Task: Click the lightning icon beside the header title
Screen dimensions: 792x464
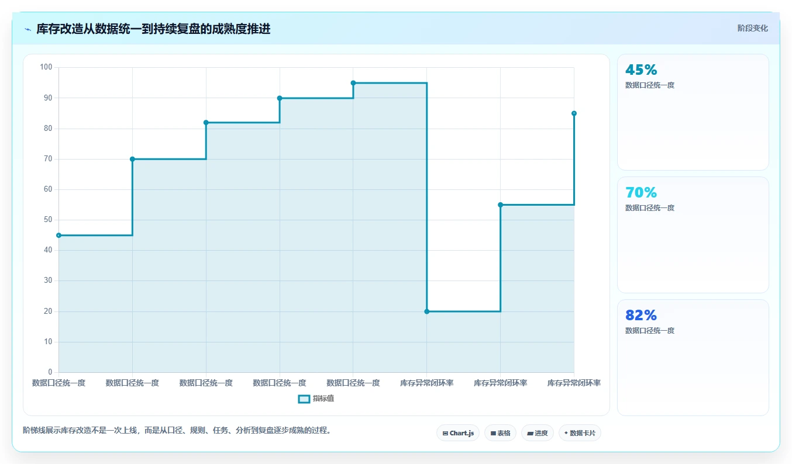Action: 27,29
